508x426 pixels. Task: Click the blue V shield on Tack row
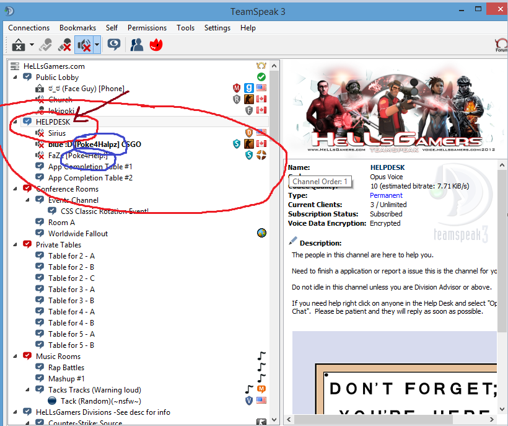(249, 401)
